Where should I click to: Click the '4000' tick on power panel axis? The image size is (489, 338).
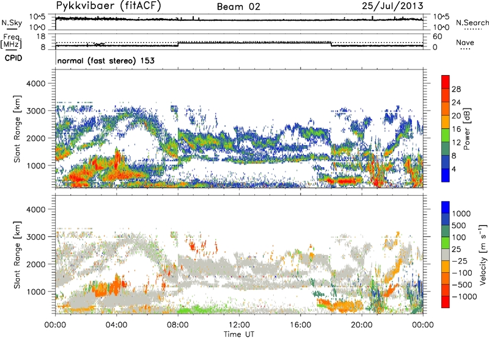pos(35,84)
